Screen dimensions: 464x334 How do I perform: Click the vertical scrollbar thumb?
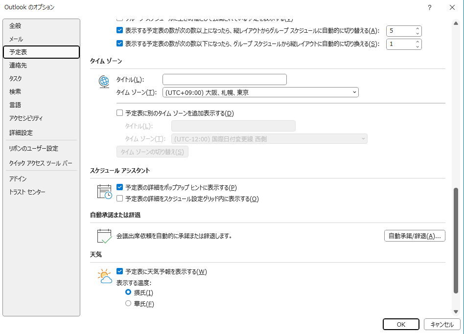click(456, 240)
